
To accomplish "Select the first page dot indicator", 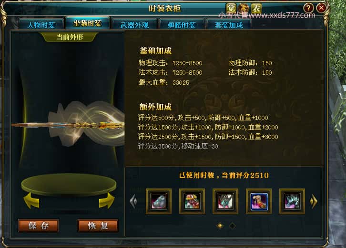I will pos(220,226).
